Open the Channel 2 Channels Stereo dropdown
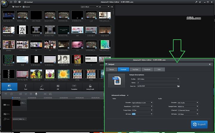The width and height of the screenshot is (215, 133). [188, 110]
